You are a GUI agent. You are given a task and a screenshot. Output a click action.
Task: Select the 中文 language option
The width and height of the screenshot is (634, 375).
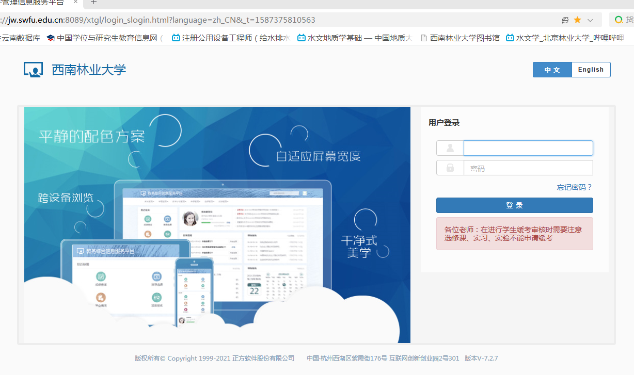[x=552, y=69]
